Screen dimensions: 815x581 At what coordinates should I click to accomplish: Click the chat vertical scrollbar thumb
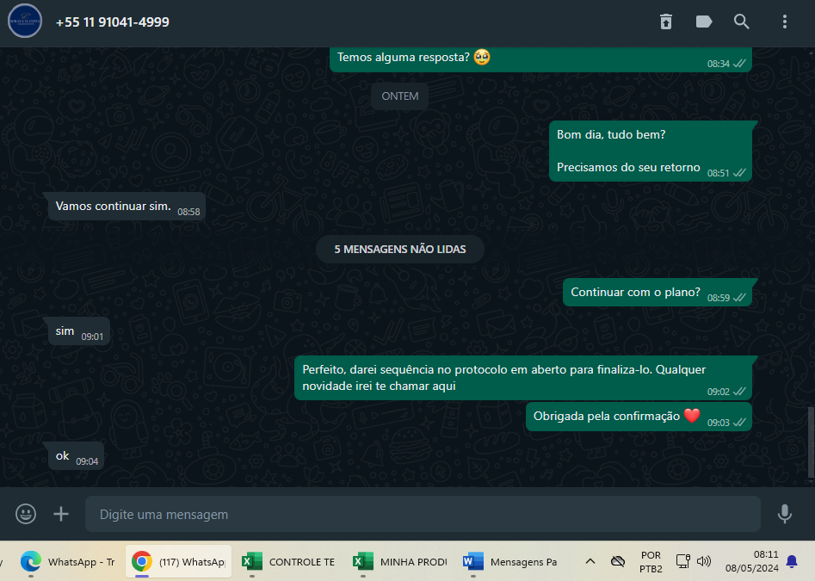[x=811, y=443]
